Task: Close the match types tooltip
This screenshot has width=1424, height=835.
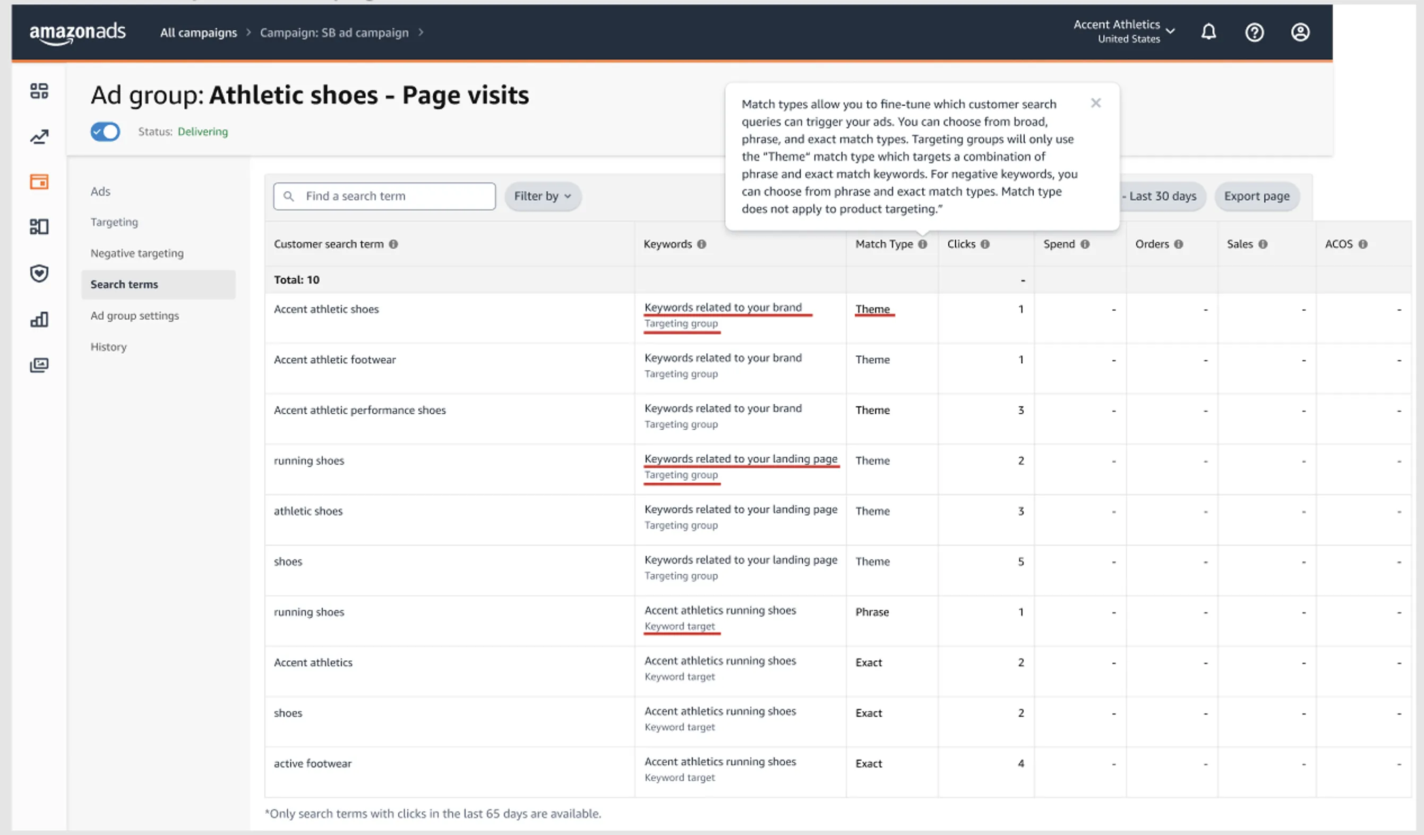Action: [x=1096, y=103]
